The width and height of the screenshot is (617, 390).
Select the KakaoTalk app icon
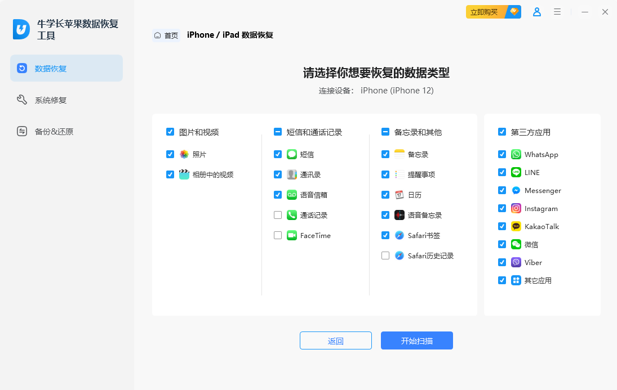516,226
